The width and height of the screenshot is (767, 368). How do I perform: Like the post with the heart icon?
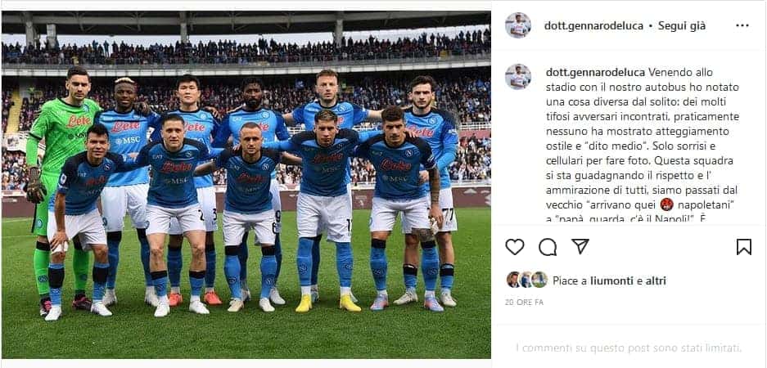click(x=515, y=247)
